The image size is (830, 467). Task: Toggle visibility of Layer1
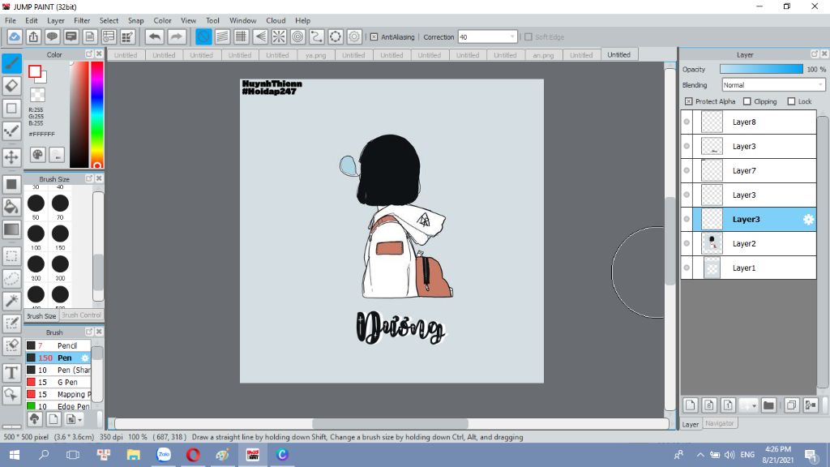[687, 268]
